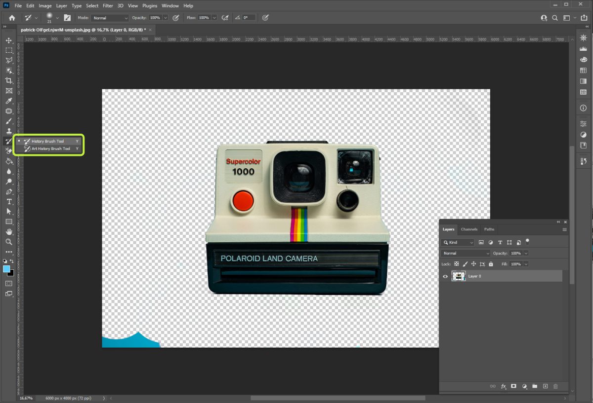Open brush Opacity slider dropdown in options bar
The image size is (593, 403).
click(166, 18)
